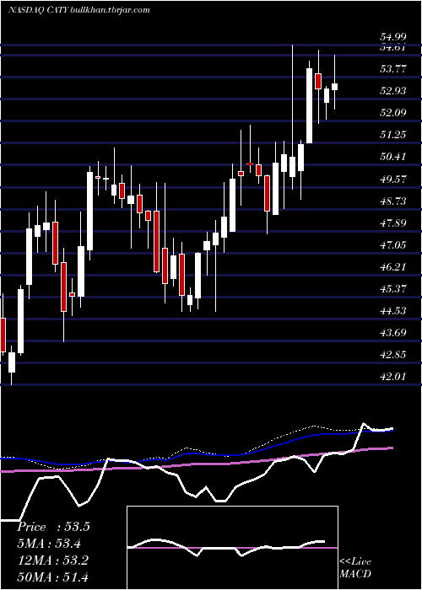Viewport: 422px width, 590px height.
Task: Click inside the MACD inset chart
Action: (232, 548)
